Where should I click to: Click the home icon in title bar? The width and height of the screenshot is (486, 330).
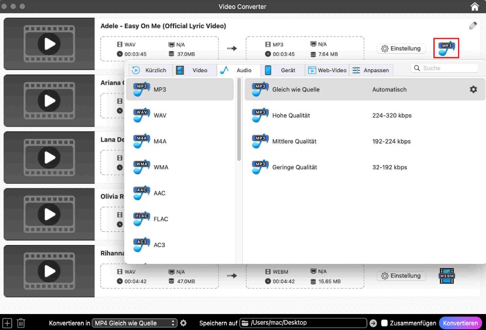tap(475, 6)
